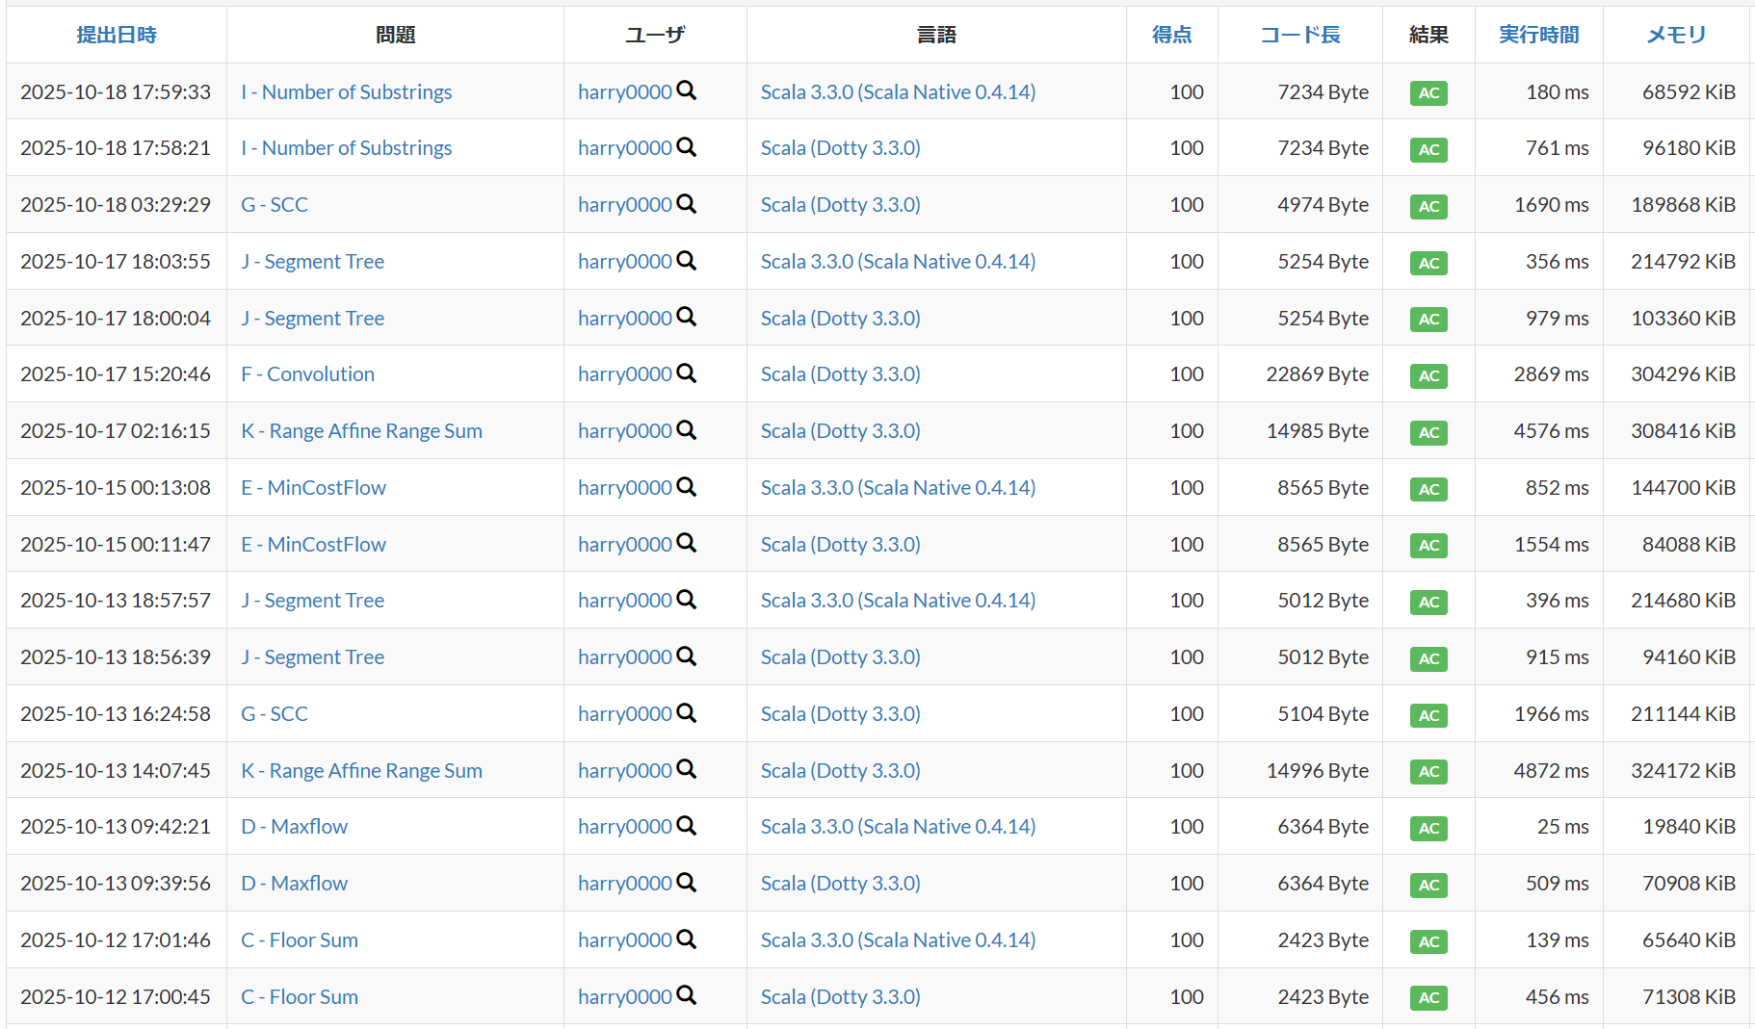Sort submissions by 得点 header
Viewport: 1755px width, 1029px height.
(x=1171, y=35)
